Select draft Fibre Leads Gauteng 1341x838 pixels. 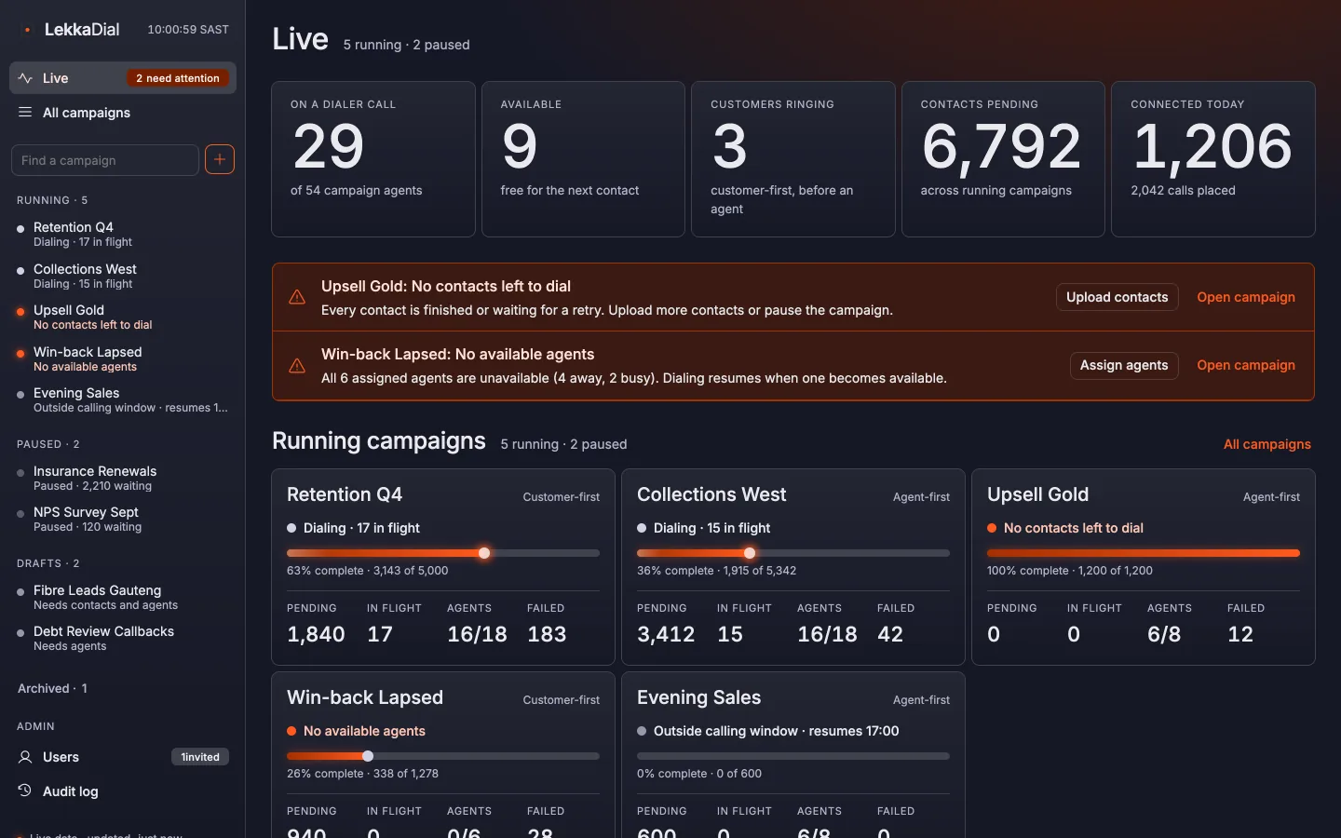pos(123,597)
